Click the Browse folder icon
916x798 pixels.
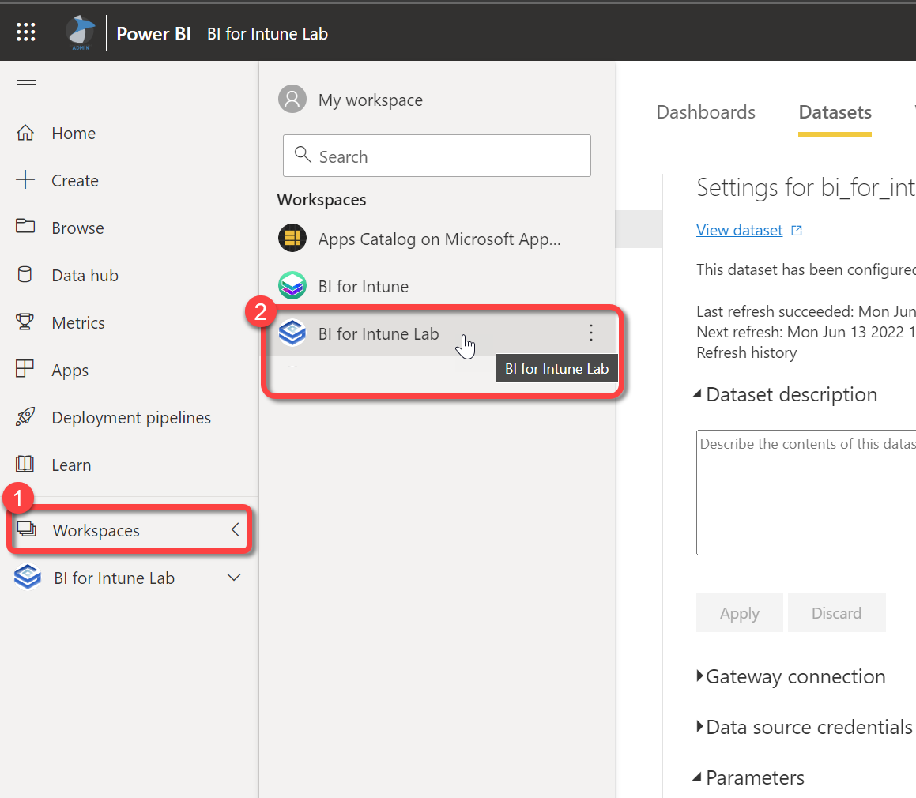tap(25, 227)
